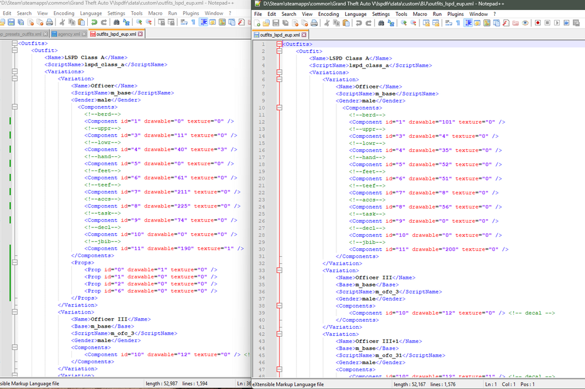585x389 pixels.
Task: Open Find binoculars icon in left window
Action: click(116, 22)
